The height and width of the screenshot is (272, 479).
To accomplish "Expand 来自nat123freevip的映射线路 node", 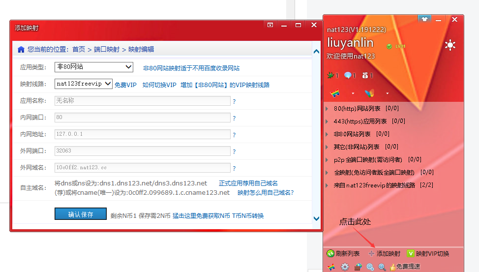I will (x=327, y=185).
